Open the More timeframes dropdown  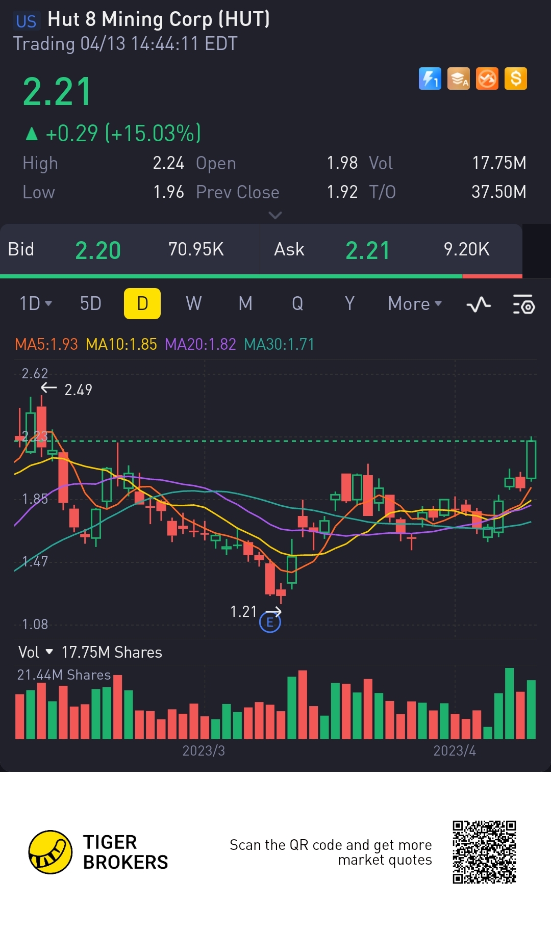(x=415, y=304)
